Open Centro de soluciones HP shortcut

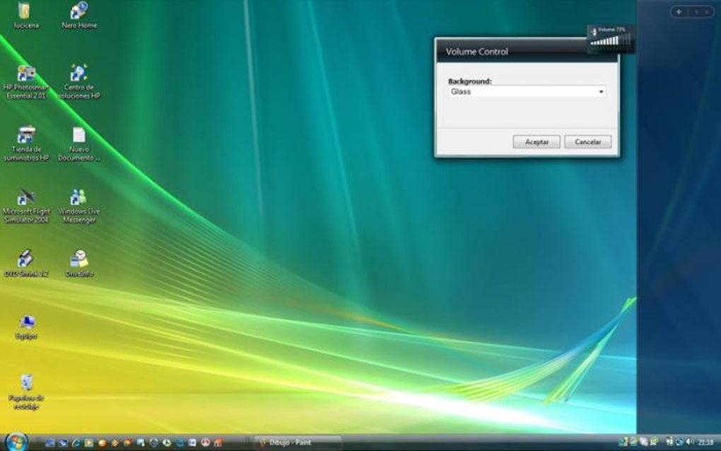[79, 82]
